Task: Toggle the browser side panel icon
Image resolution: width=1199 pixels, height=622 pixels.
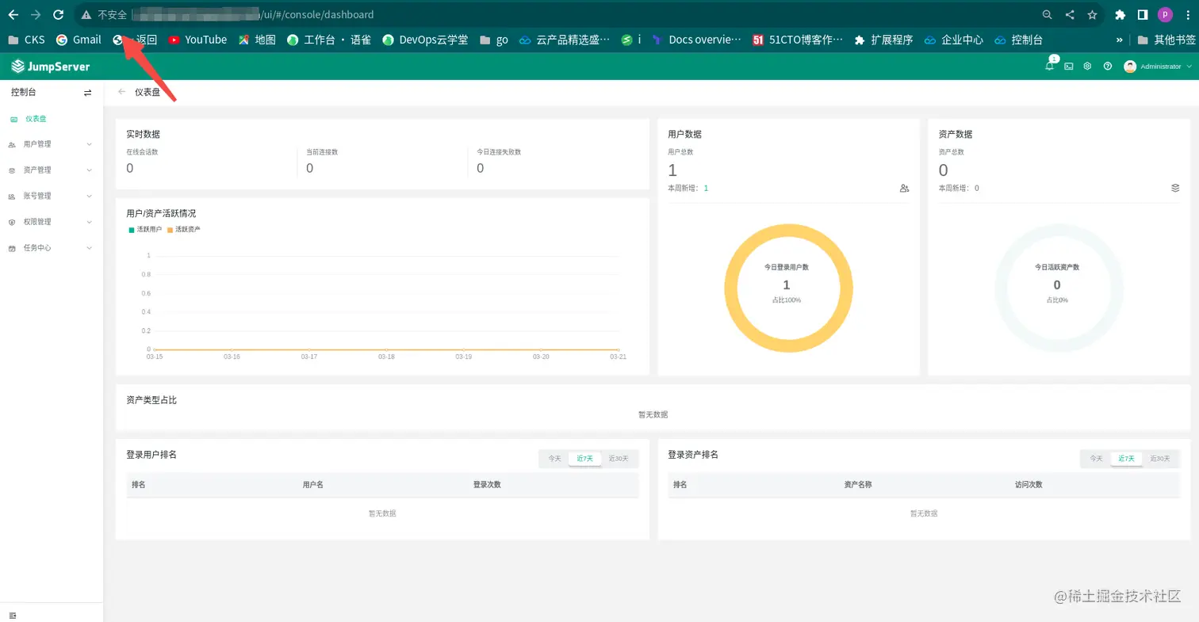Action: 1143,14
